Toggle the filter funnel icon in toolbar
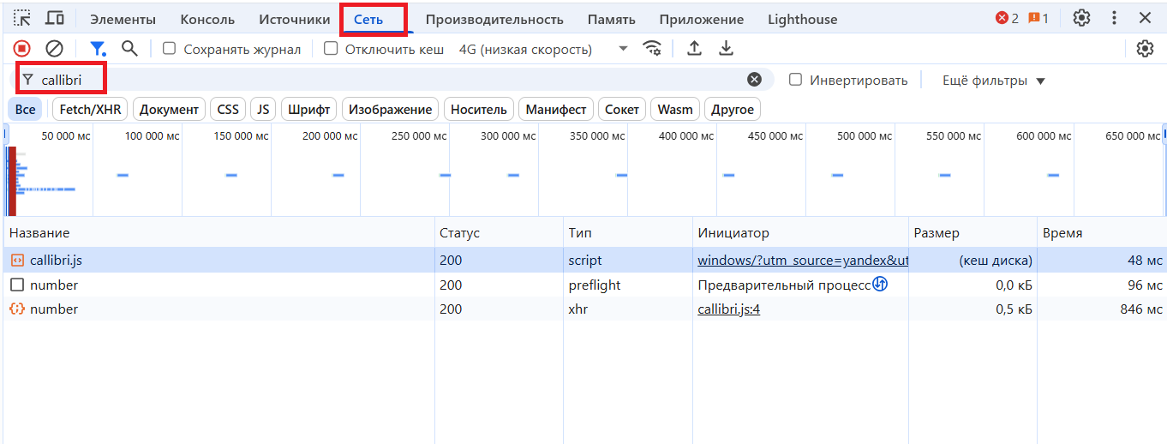 pos(99,49)
